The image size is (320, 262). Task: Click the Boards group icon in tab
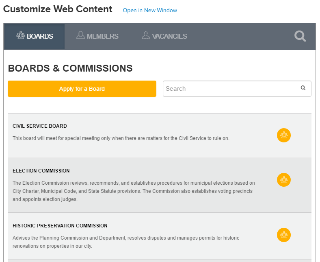pyautogui.click(x=21, y=35)
